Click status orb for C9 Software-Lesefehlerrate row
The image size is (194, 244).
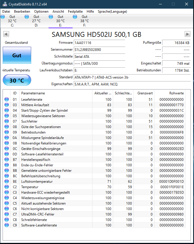[x=7, y=225]
